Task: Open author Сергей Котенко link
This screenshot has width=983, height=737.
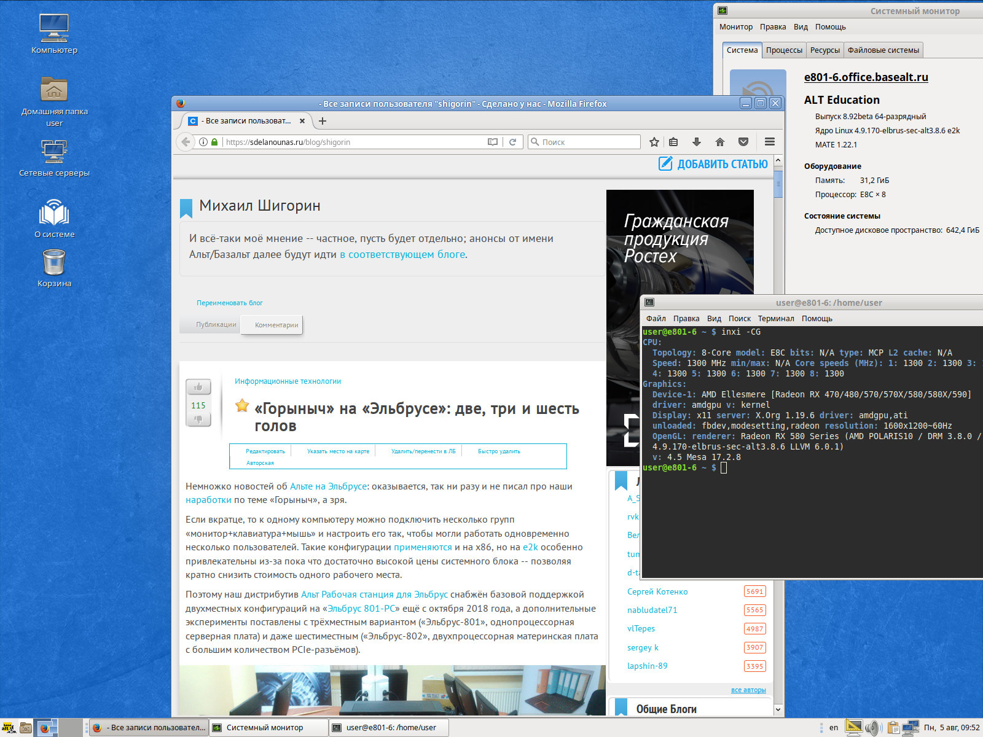Action: (x=657, y=592)
